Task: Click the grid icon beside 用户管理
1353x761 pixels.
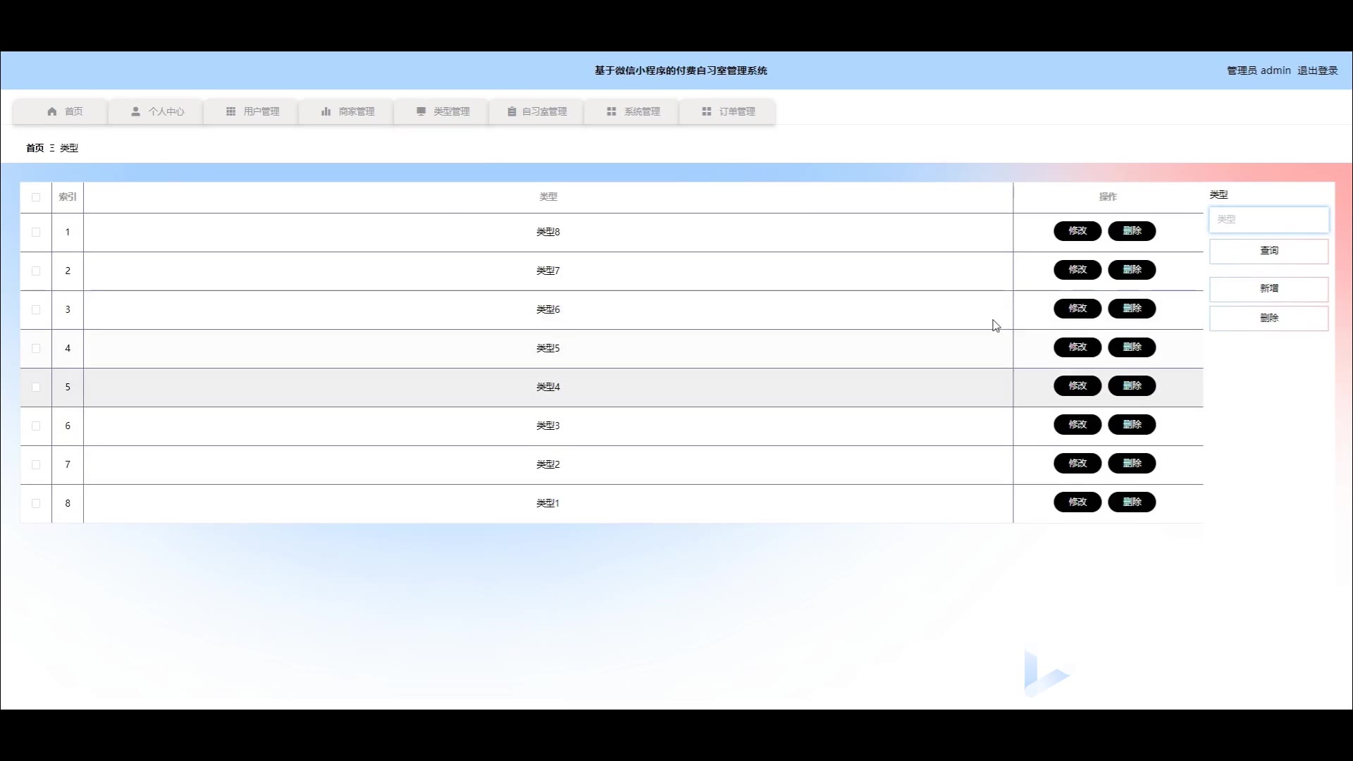Action: pyautogui.click(x=230, y=111)
